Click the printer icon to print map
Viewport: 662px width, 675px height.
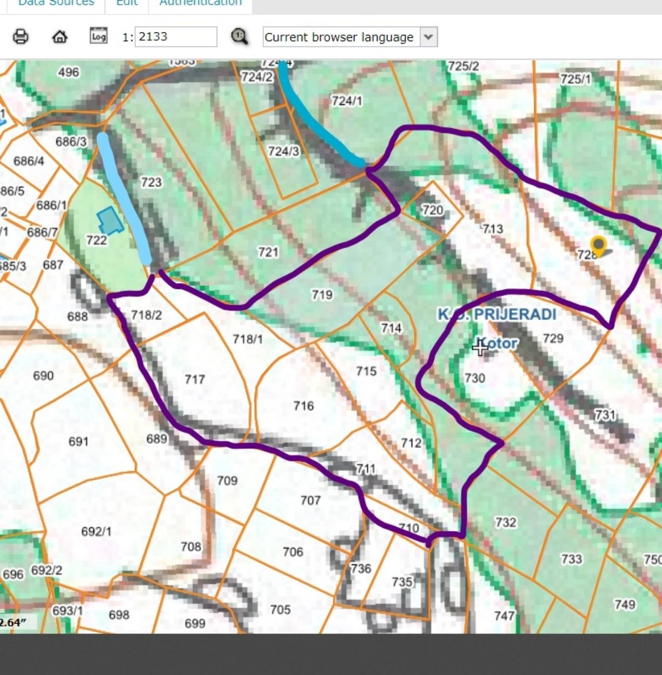(20, 37)
